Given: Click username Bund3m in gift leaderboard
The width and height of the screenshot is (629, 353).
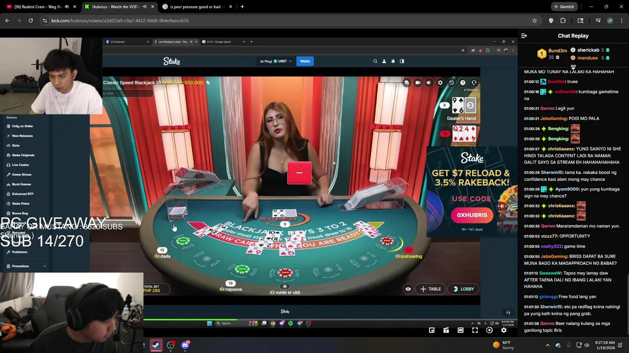Looking at the screenshot, I should [558, 50].
